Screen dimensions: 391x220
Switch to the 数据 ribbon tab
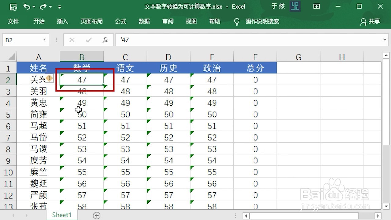tap(144, 21)
